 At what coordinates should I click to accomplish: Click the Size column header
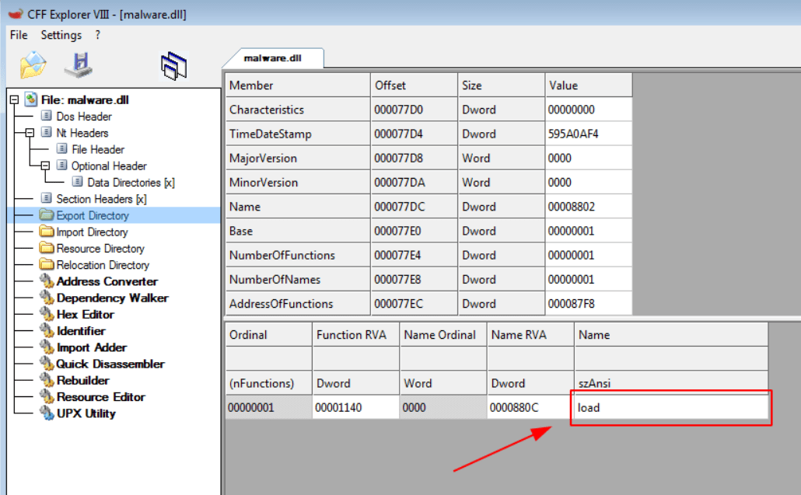click(x=502, y=85)
